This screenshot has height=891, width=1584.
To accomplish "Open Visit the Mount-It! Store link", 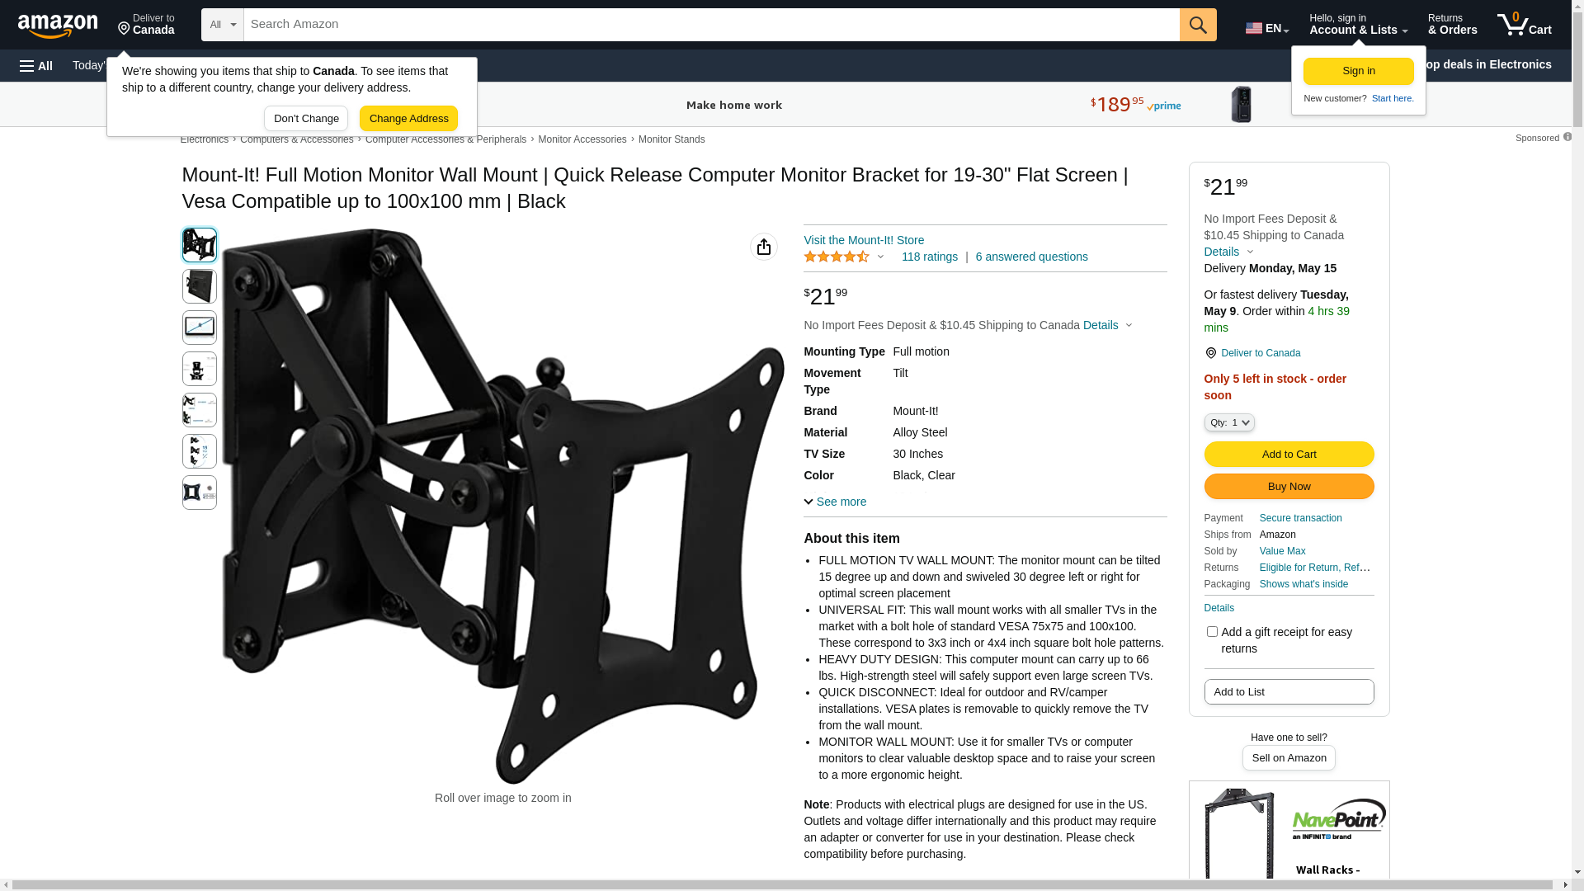I will click(864, 240).
